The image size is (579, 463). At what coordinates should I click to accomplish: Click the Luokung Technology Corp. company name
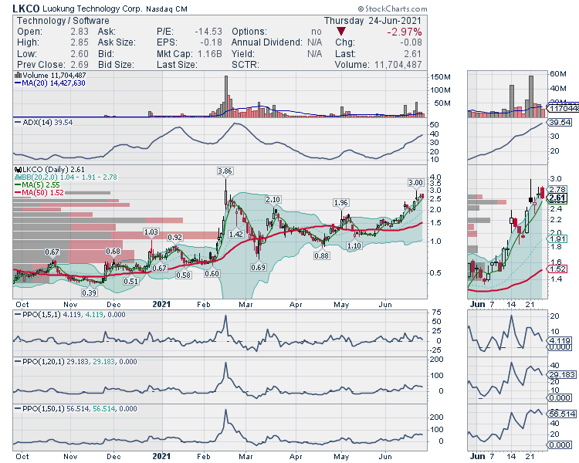coord(93,8)
